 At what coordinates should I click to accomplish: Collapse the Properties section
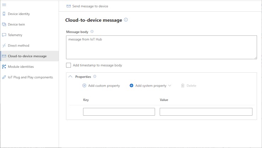point(70,76)
